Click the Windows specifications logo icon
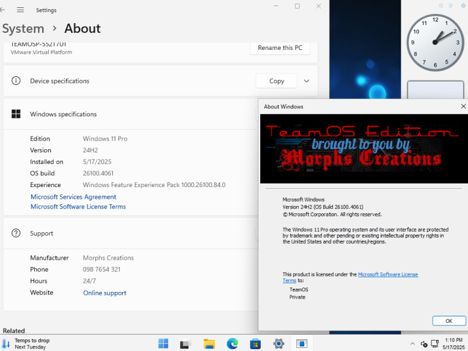Image resolution: width=468 pixels, height=351 pixels. tap(16, 114)
